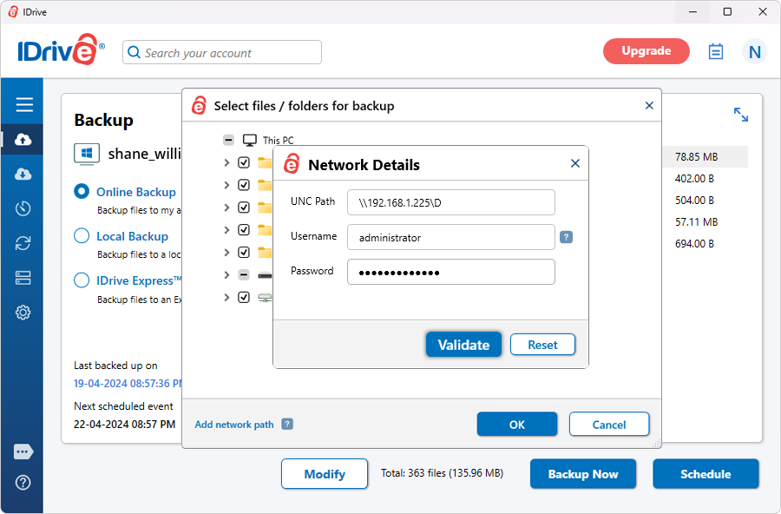Open the hamburger menu in sidebar
The width and height of the screenshot is (781, 514).
coord(24,105)
